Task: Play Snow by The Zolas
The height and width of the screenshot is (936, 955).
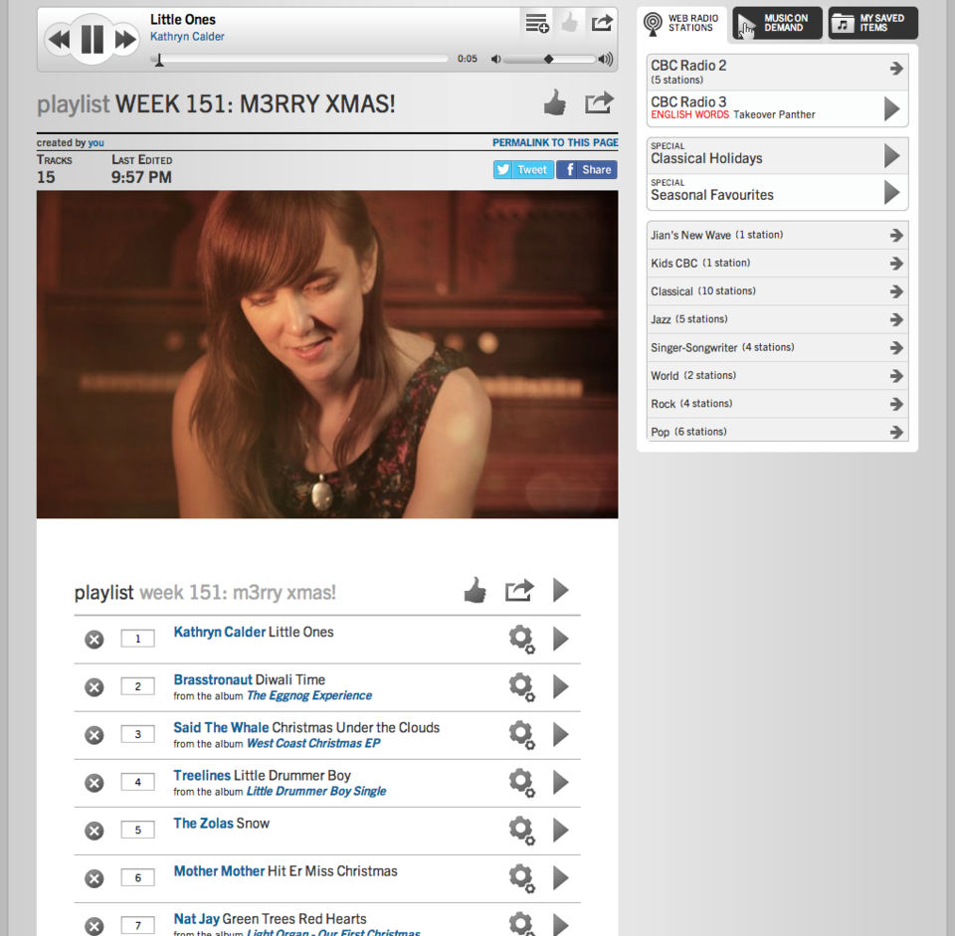Action: (560, 830)
